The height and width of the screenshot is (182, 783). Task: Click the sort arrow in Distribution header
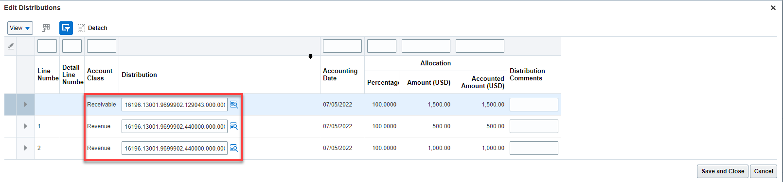click(x=310, y=57)
